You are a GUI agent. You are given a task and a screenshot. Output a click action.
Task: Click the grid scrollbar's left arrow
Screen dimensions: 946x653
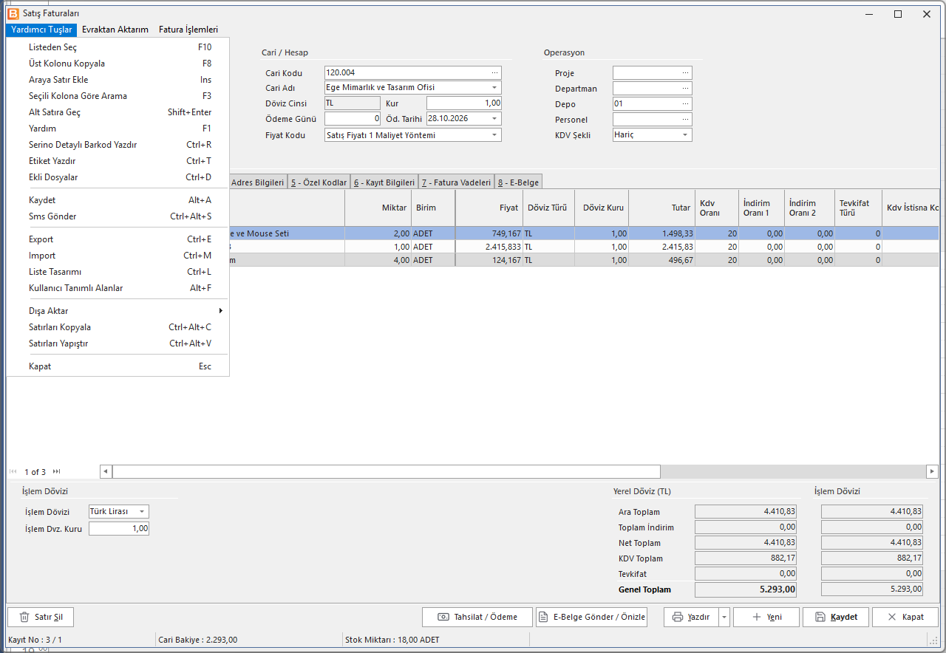click(106, 471)
